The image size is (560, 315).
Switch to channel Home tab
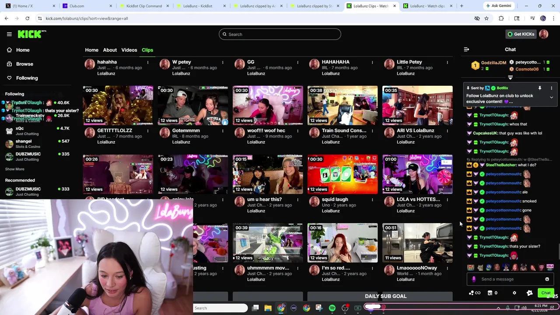91,50
